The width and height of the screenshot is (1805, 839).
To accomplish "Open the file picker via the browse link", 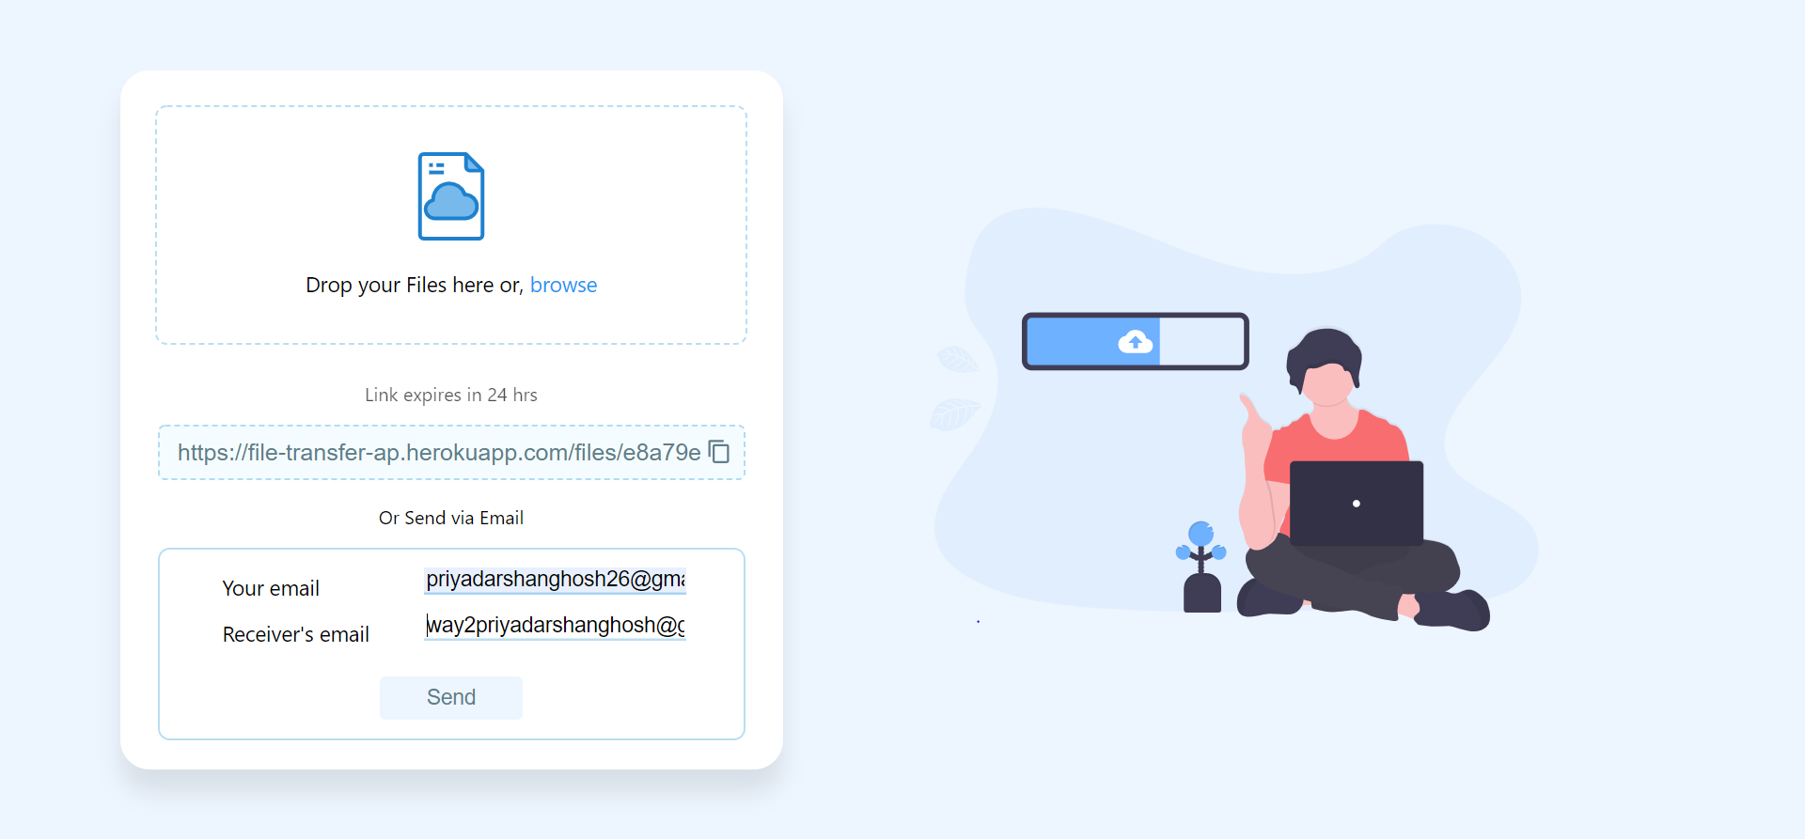I will (563, 285).
